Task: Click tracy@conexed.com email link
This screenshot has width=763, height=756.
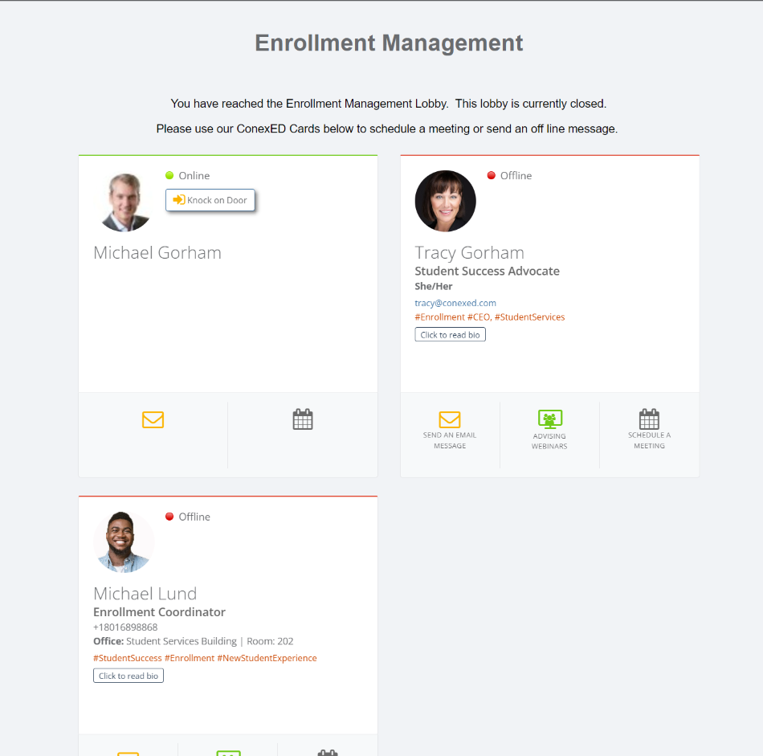Action: click(455, 303)
